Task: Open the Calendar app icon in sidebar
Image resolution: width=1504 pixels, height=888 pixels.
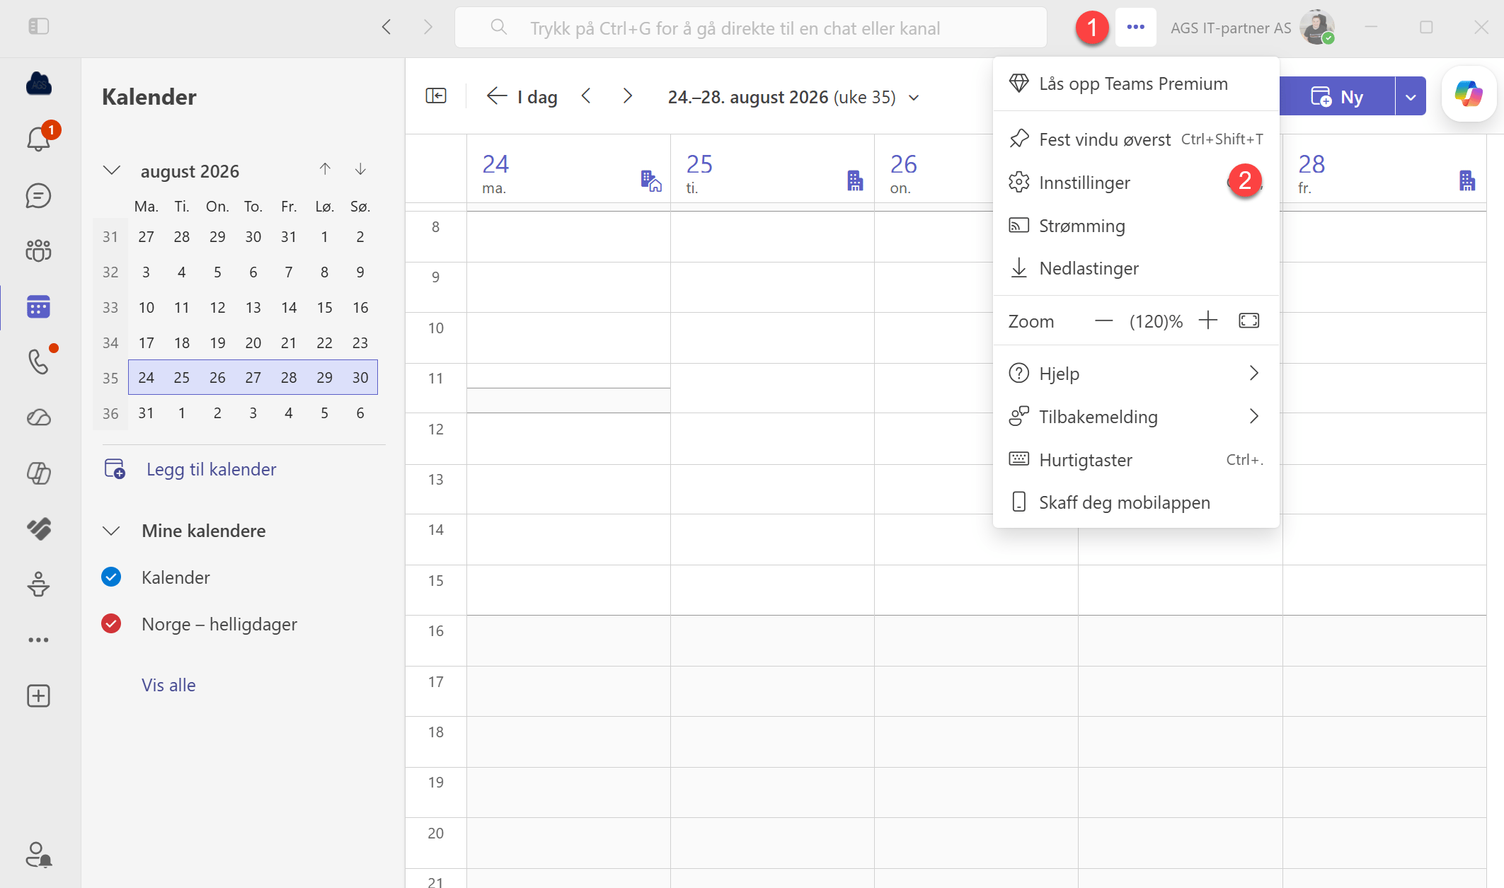Action: [38, 306]
